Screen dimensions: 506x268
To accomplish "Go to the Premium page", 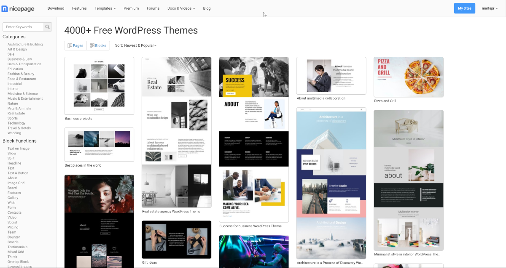I will 131,8.
